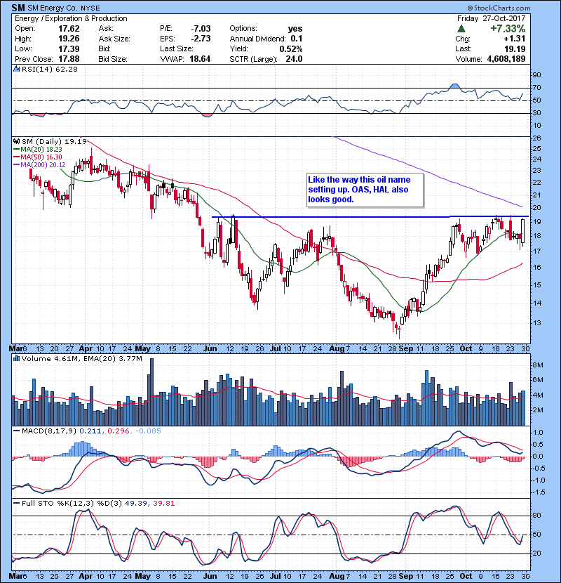Click the 90 label on RSI axis
561x583 pixels.
point(537,75)
